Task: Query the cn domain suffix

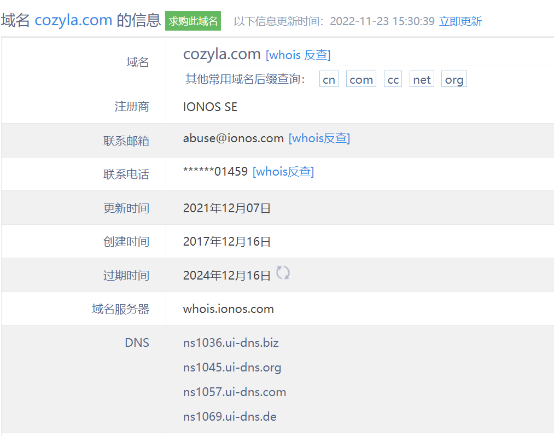Action: pos(329,79)
